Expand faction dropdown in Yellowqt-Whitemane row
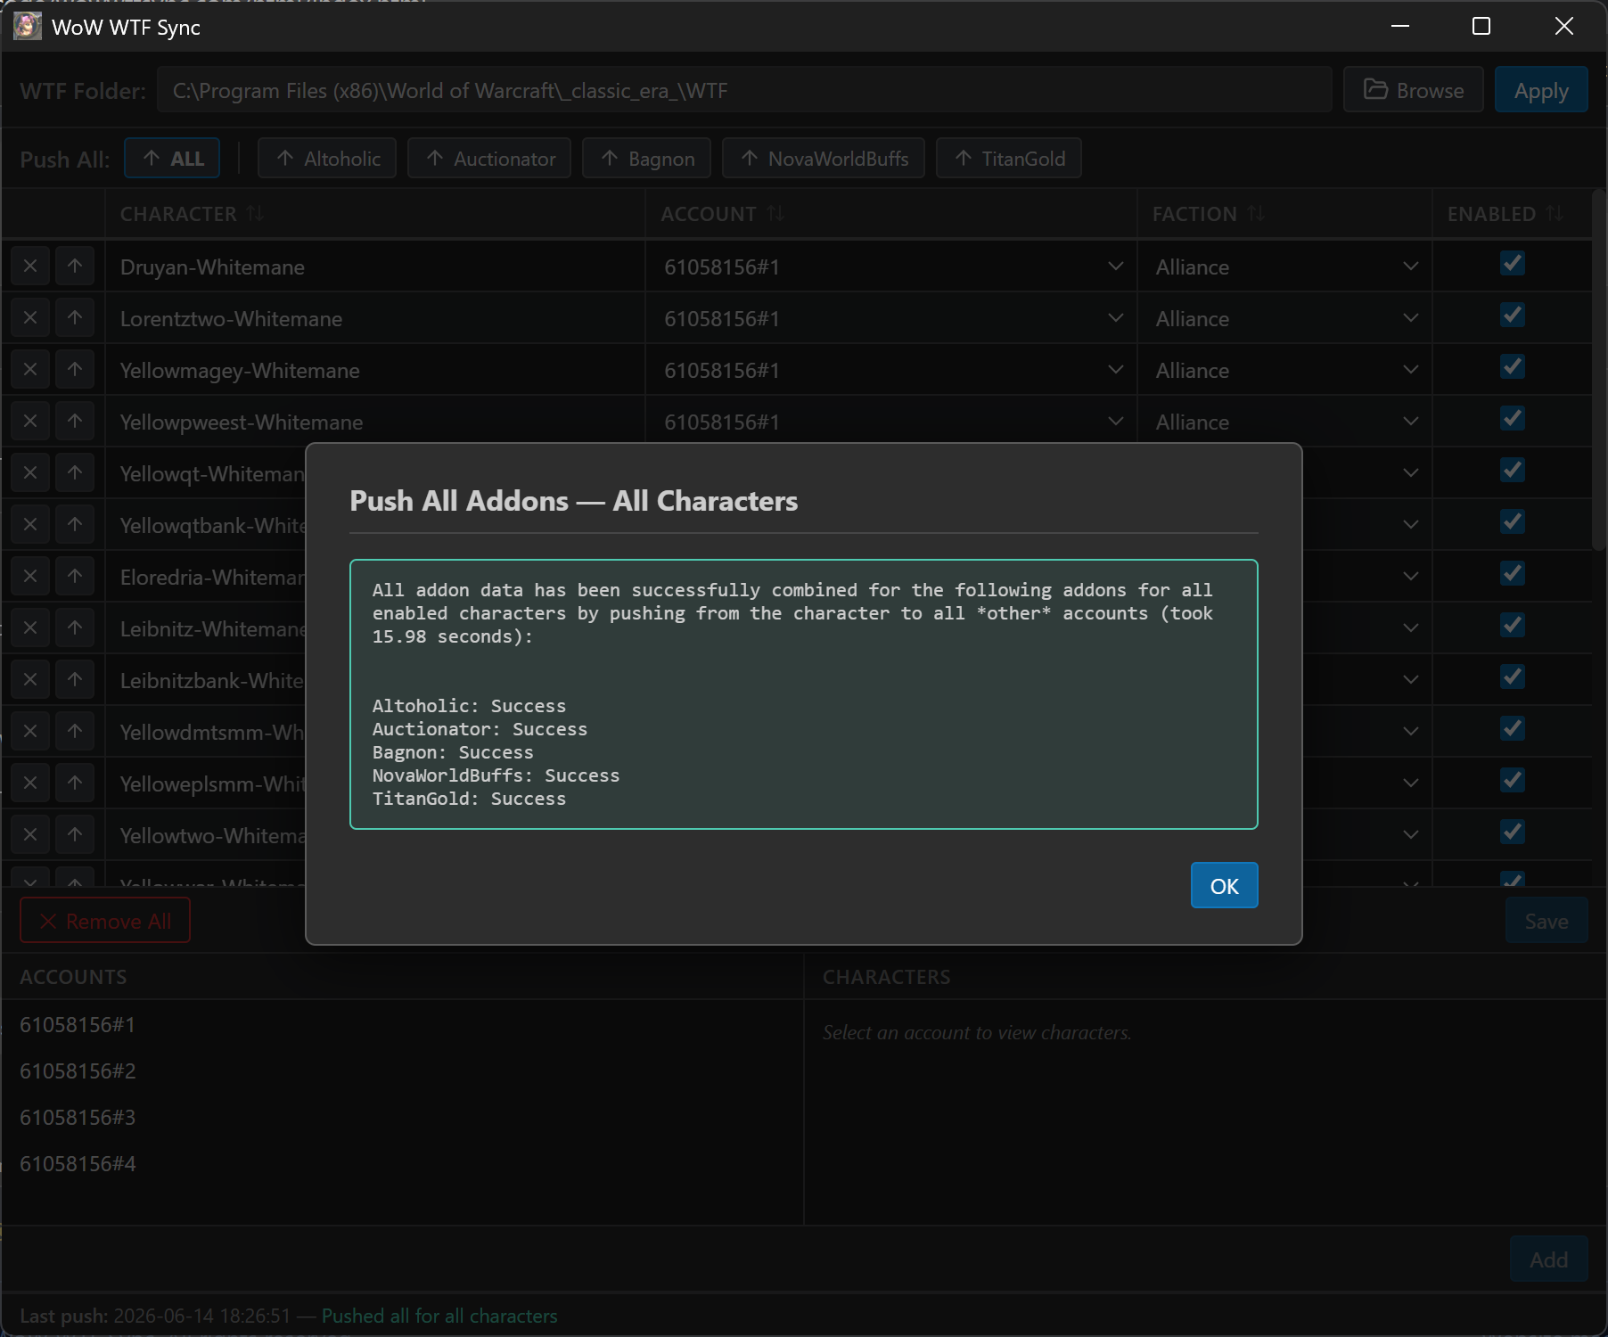This screenshot has width=1608, height=1337. click(1410, 473)
